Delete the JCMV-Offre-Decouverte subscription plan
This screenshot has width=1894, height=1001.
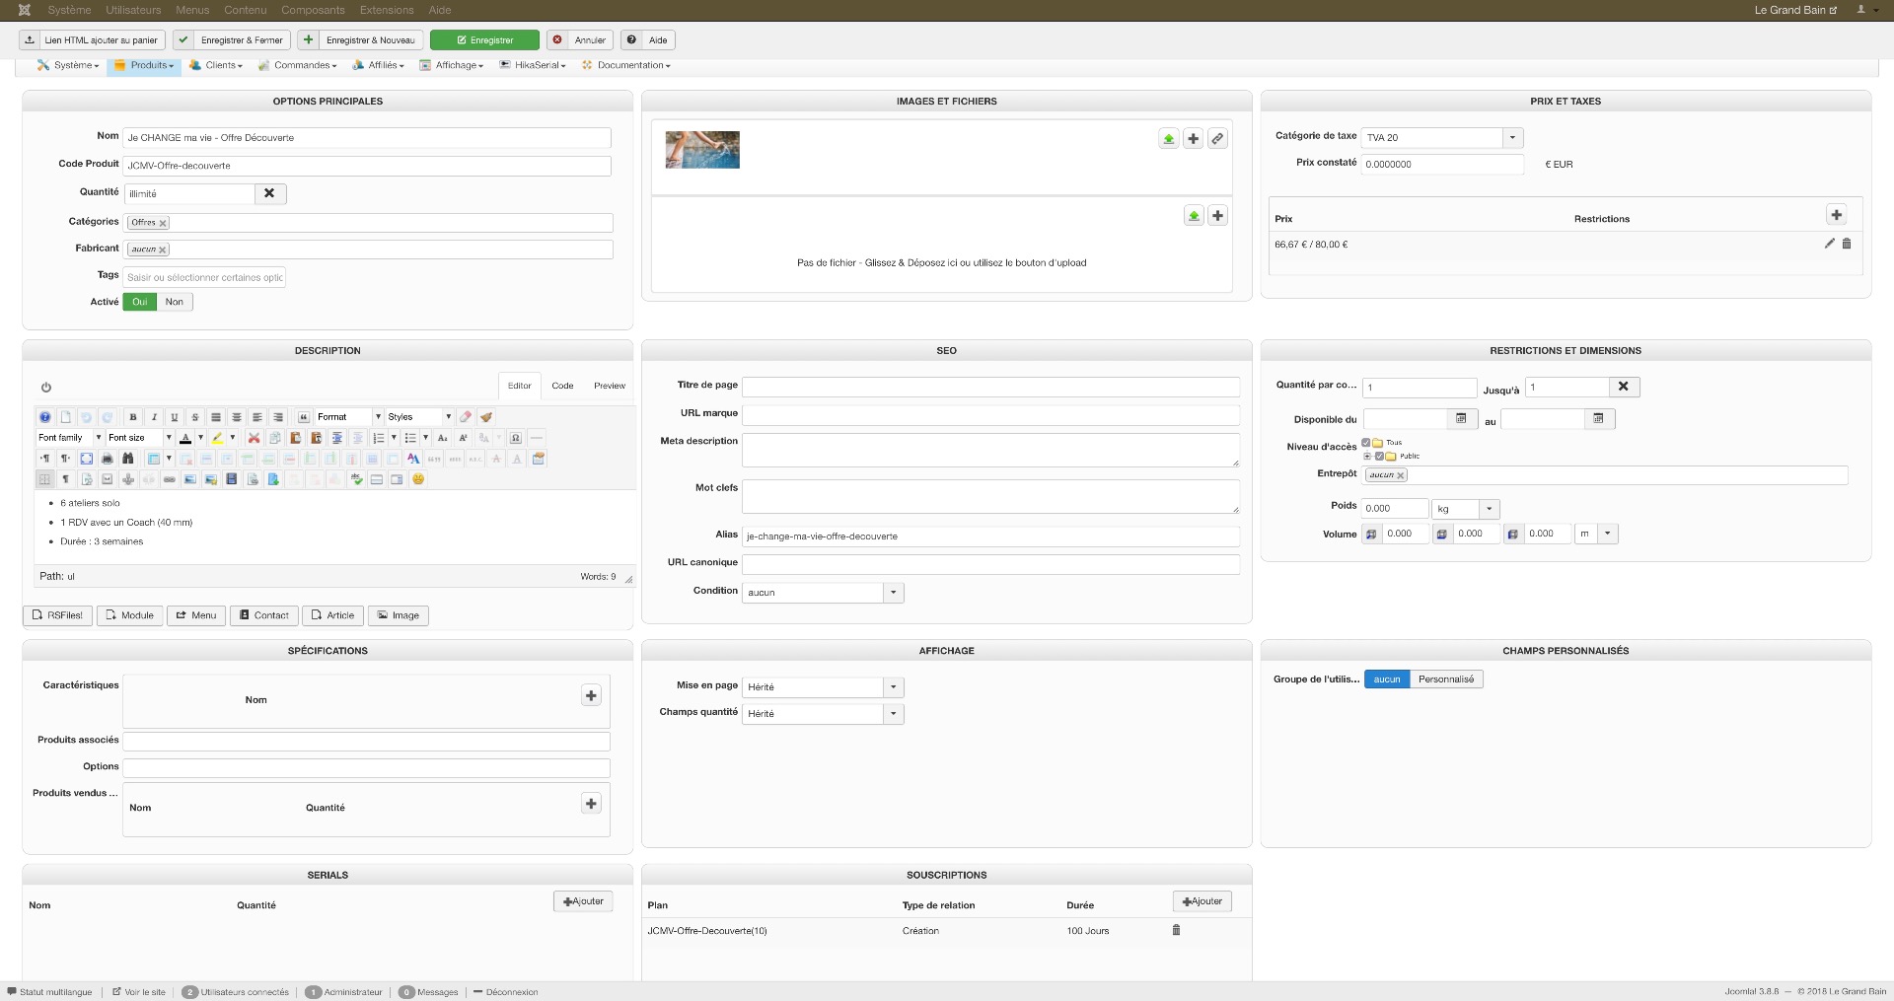click(x=1176, y=930)
